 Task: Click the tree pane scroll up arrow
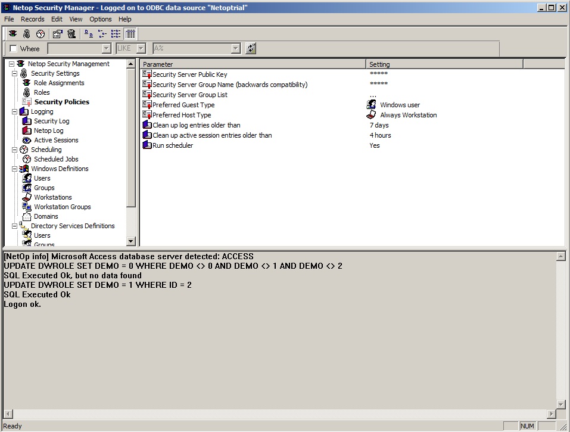(131, 64)
